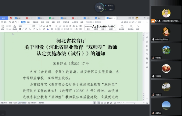The height and width of the screenshot is (116, 182).
Task: Click the Copy (复制) icon
Action: coord(7,29)
